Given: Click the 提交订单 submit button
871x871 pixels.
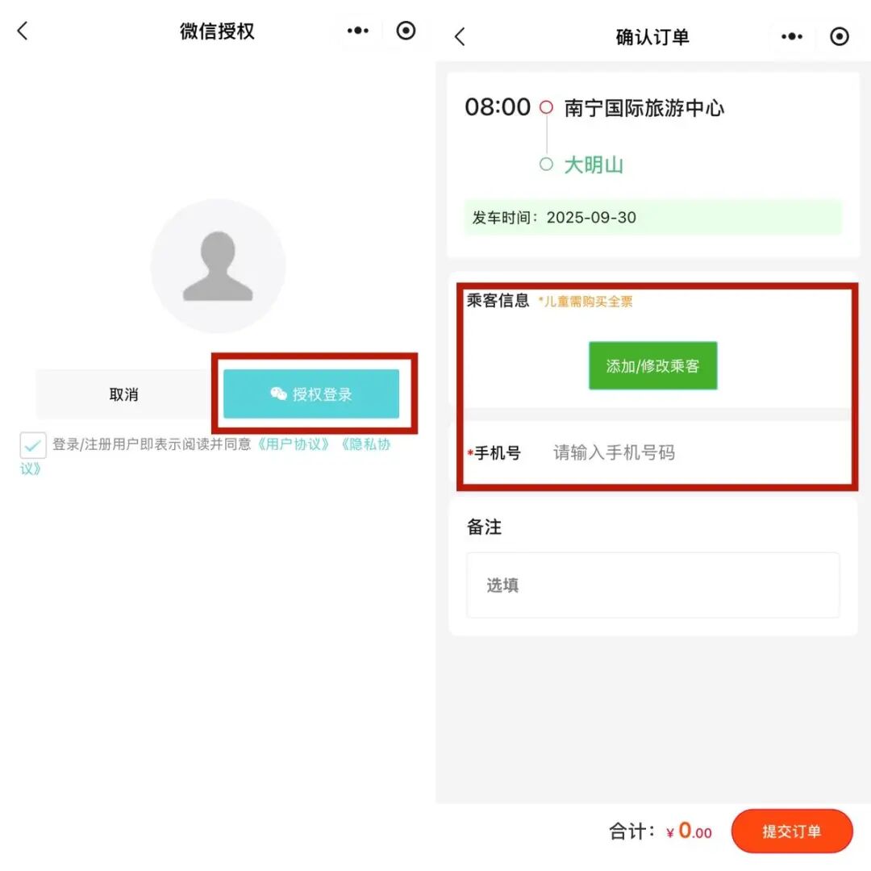Looking at the screenshot, I should click(x=792, y=831).
